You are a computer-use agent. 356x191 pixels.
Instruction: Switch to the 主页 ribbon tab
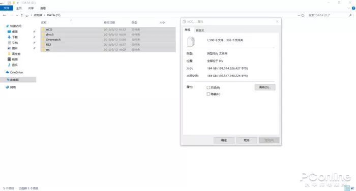click(19, 8)
